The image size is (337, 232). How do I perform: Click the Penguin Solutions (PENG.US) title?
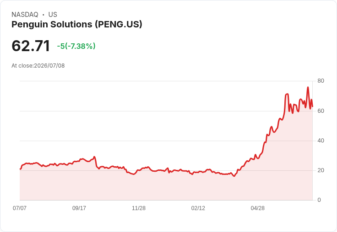77,24
